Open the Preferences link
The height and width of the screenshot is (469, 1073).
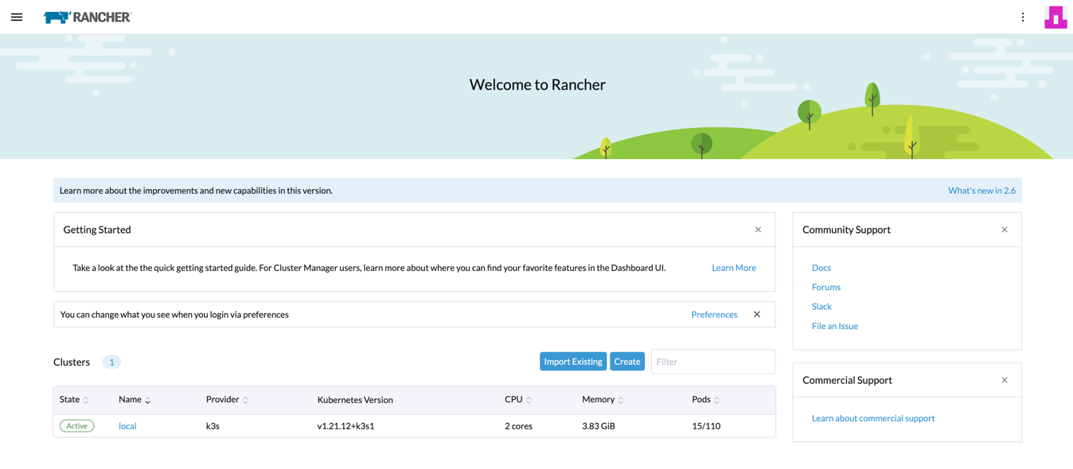714,315
